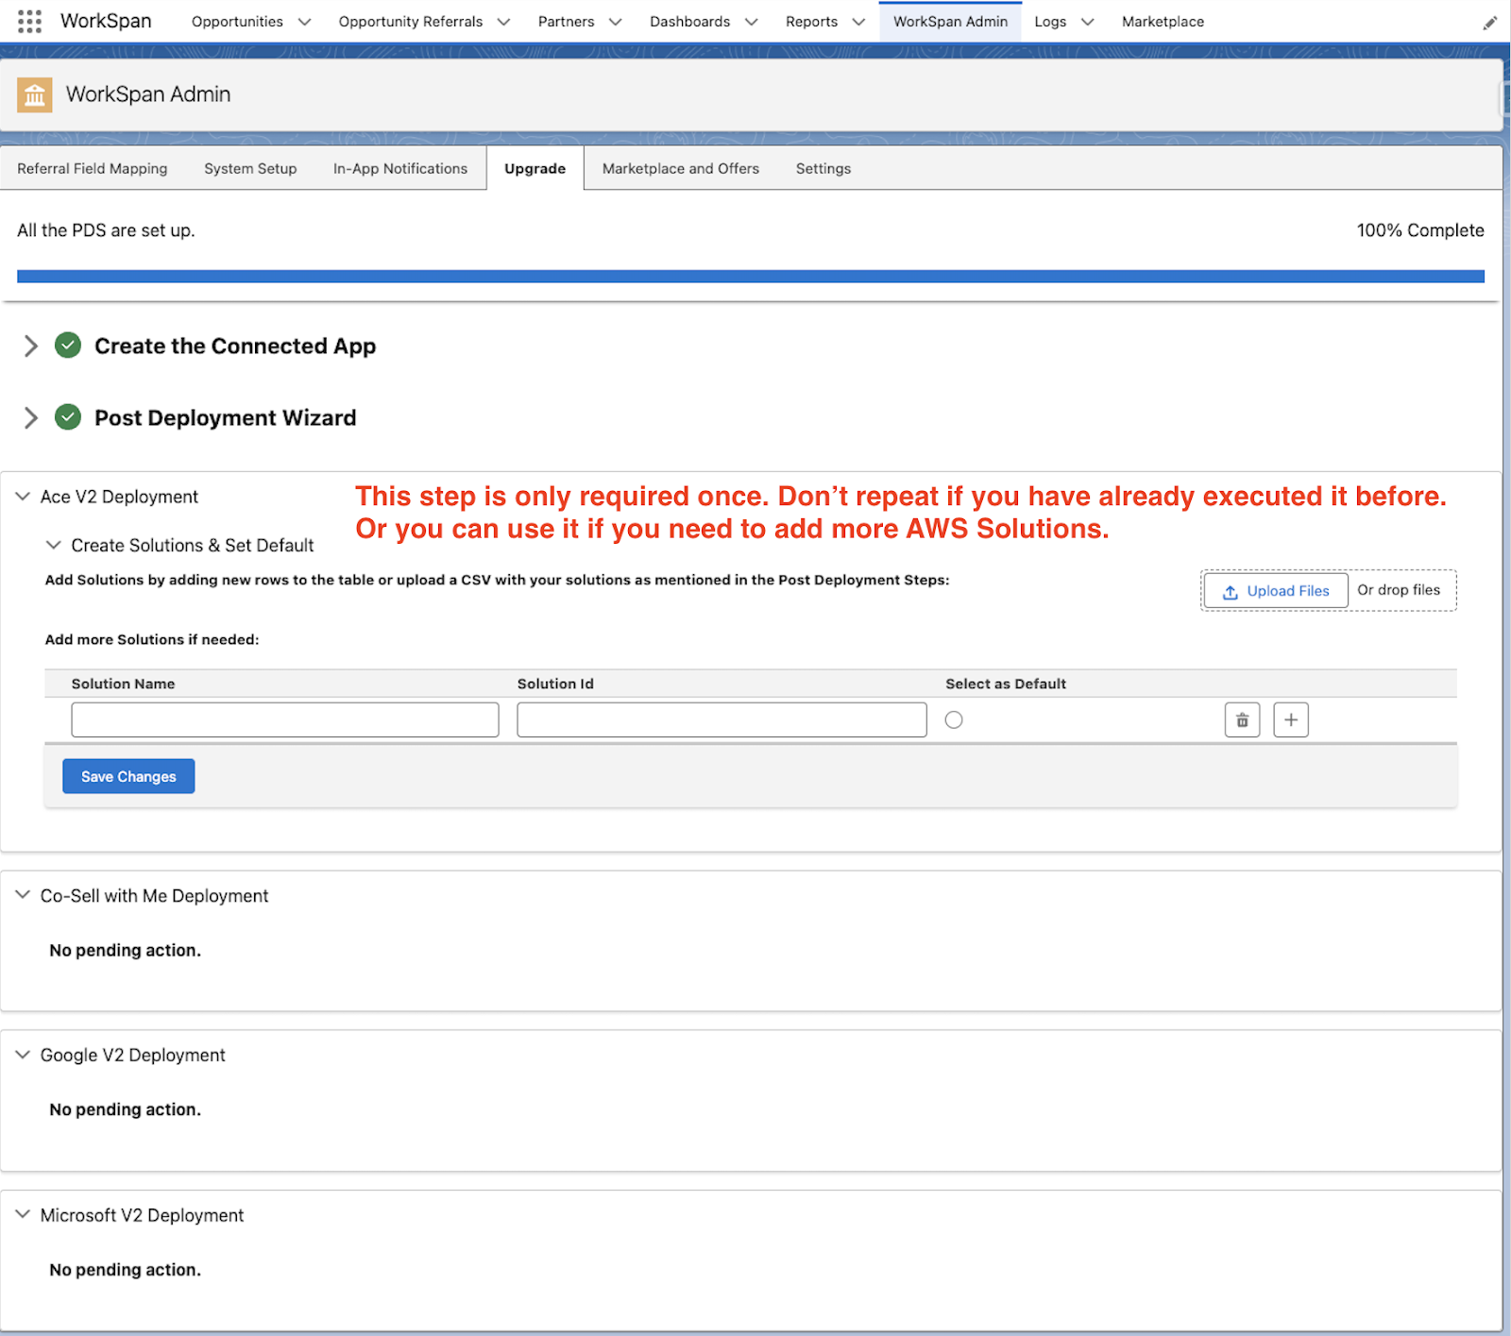Click the 100% Complete status text
1511x1336 pixels.
(1420, 230)
